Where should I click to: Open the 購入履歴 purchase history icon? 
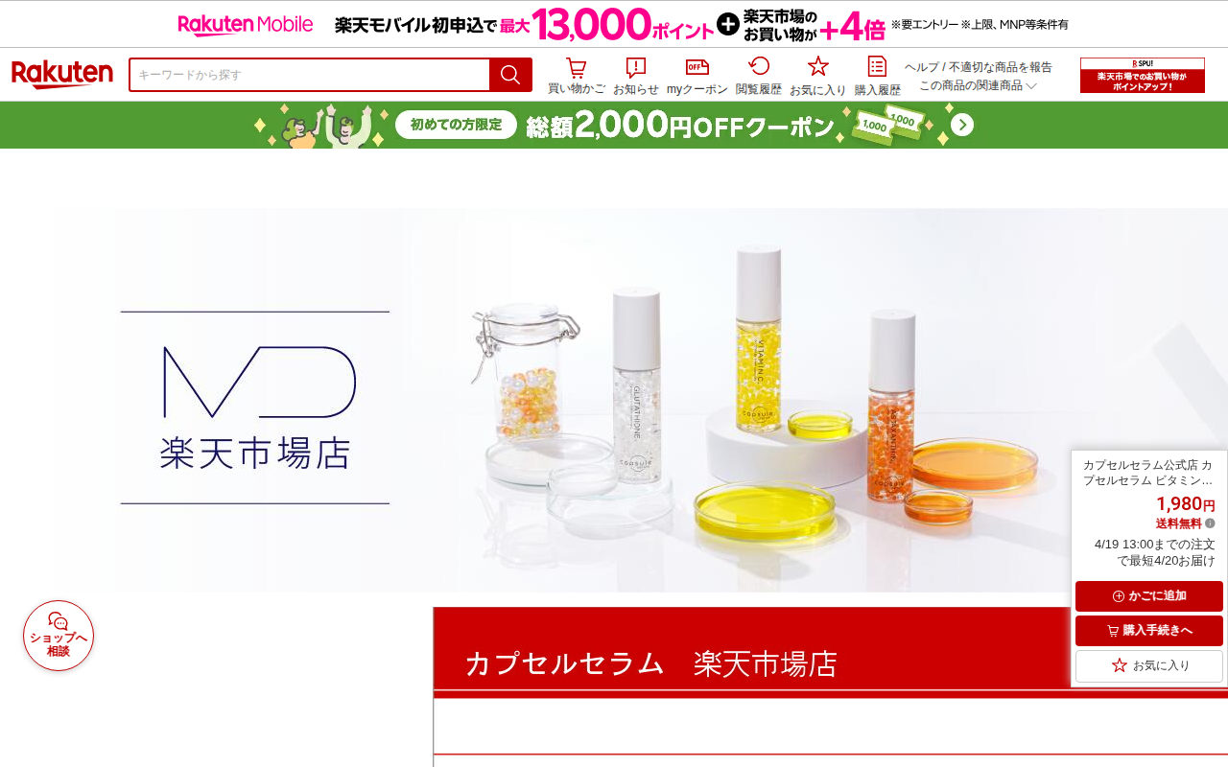[x=878, y=76]
